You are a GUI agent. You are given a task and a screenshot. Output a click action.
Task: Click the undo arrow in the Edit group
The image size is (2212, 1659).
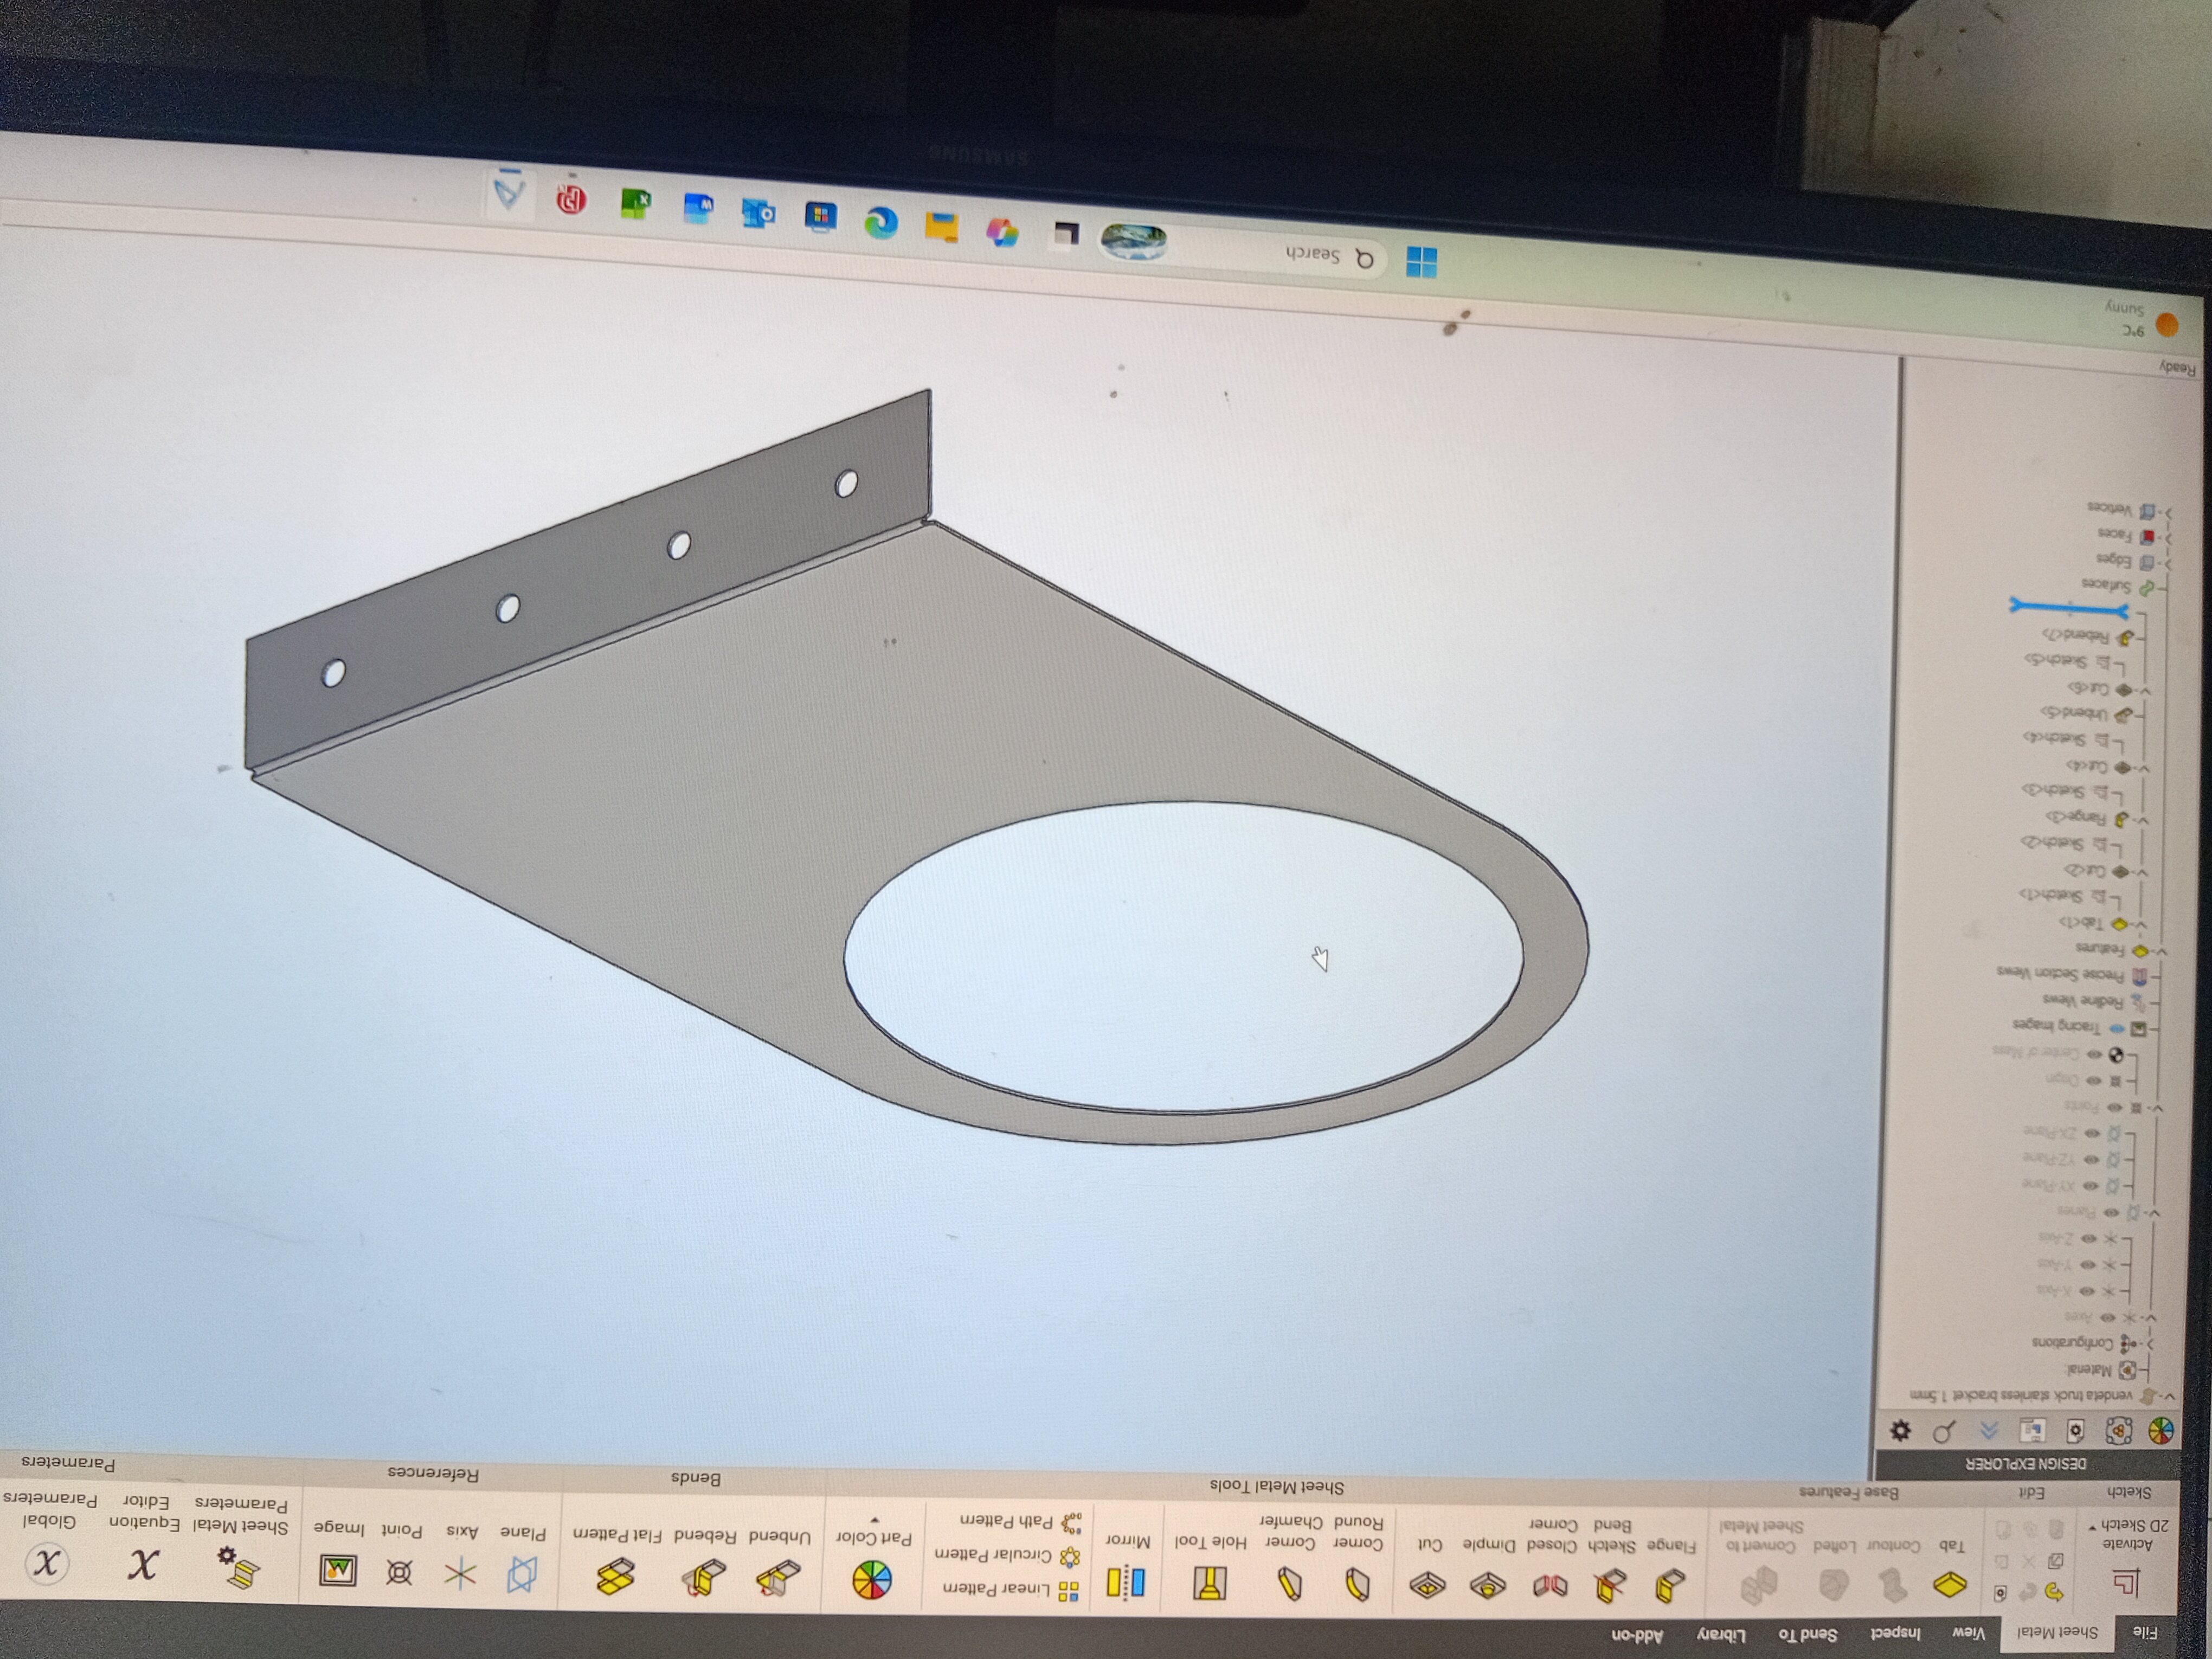pyautogui.click(x=2054, y=1592)
